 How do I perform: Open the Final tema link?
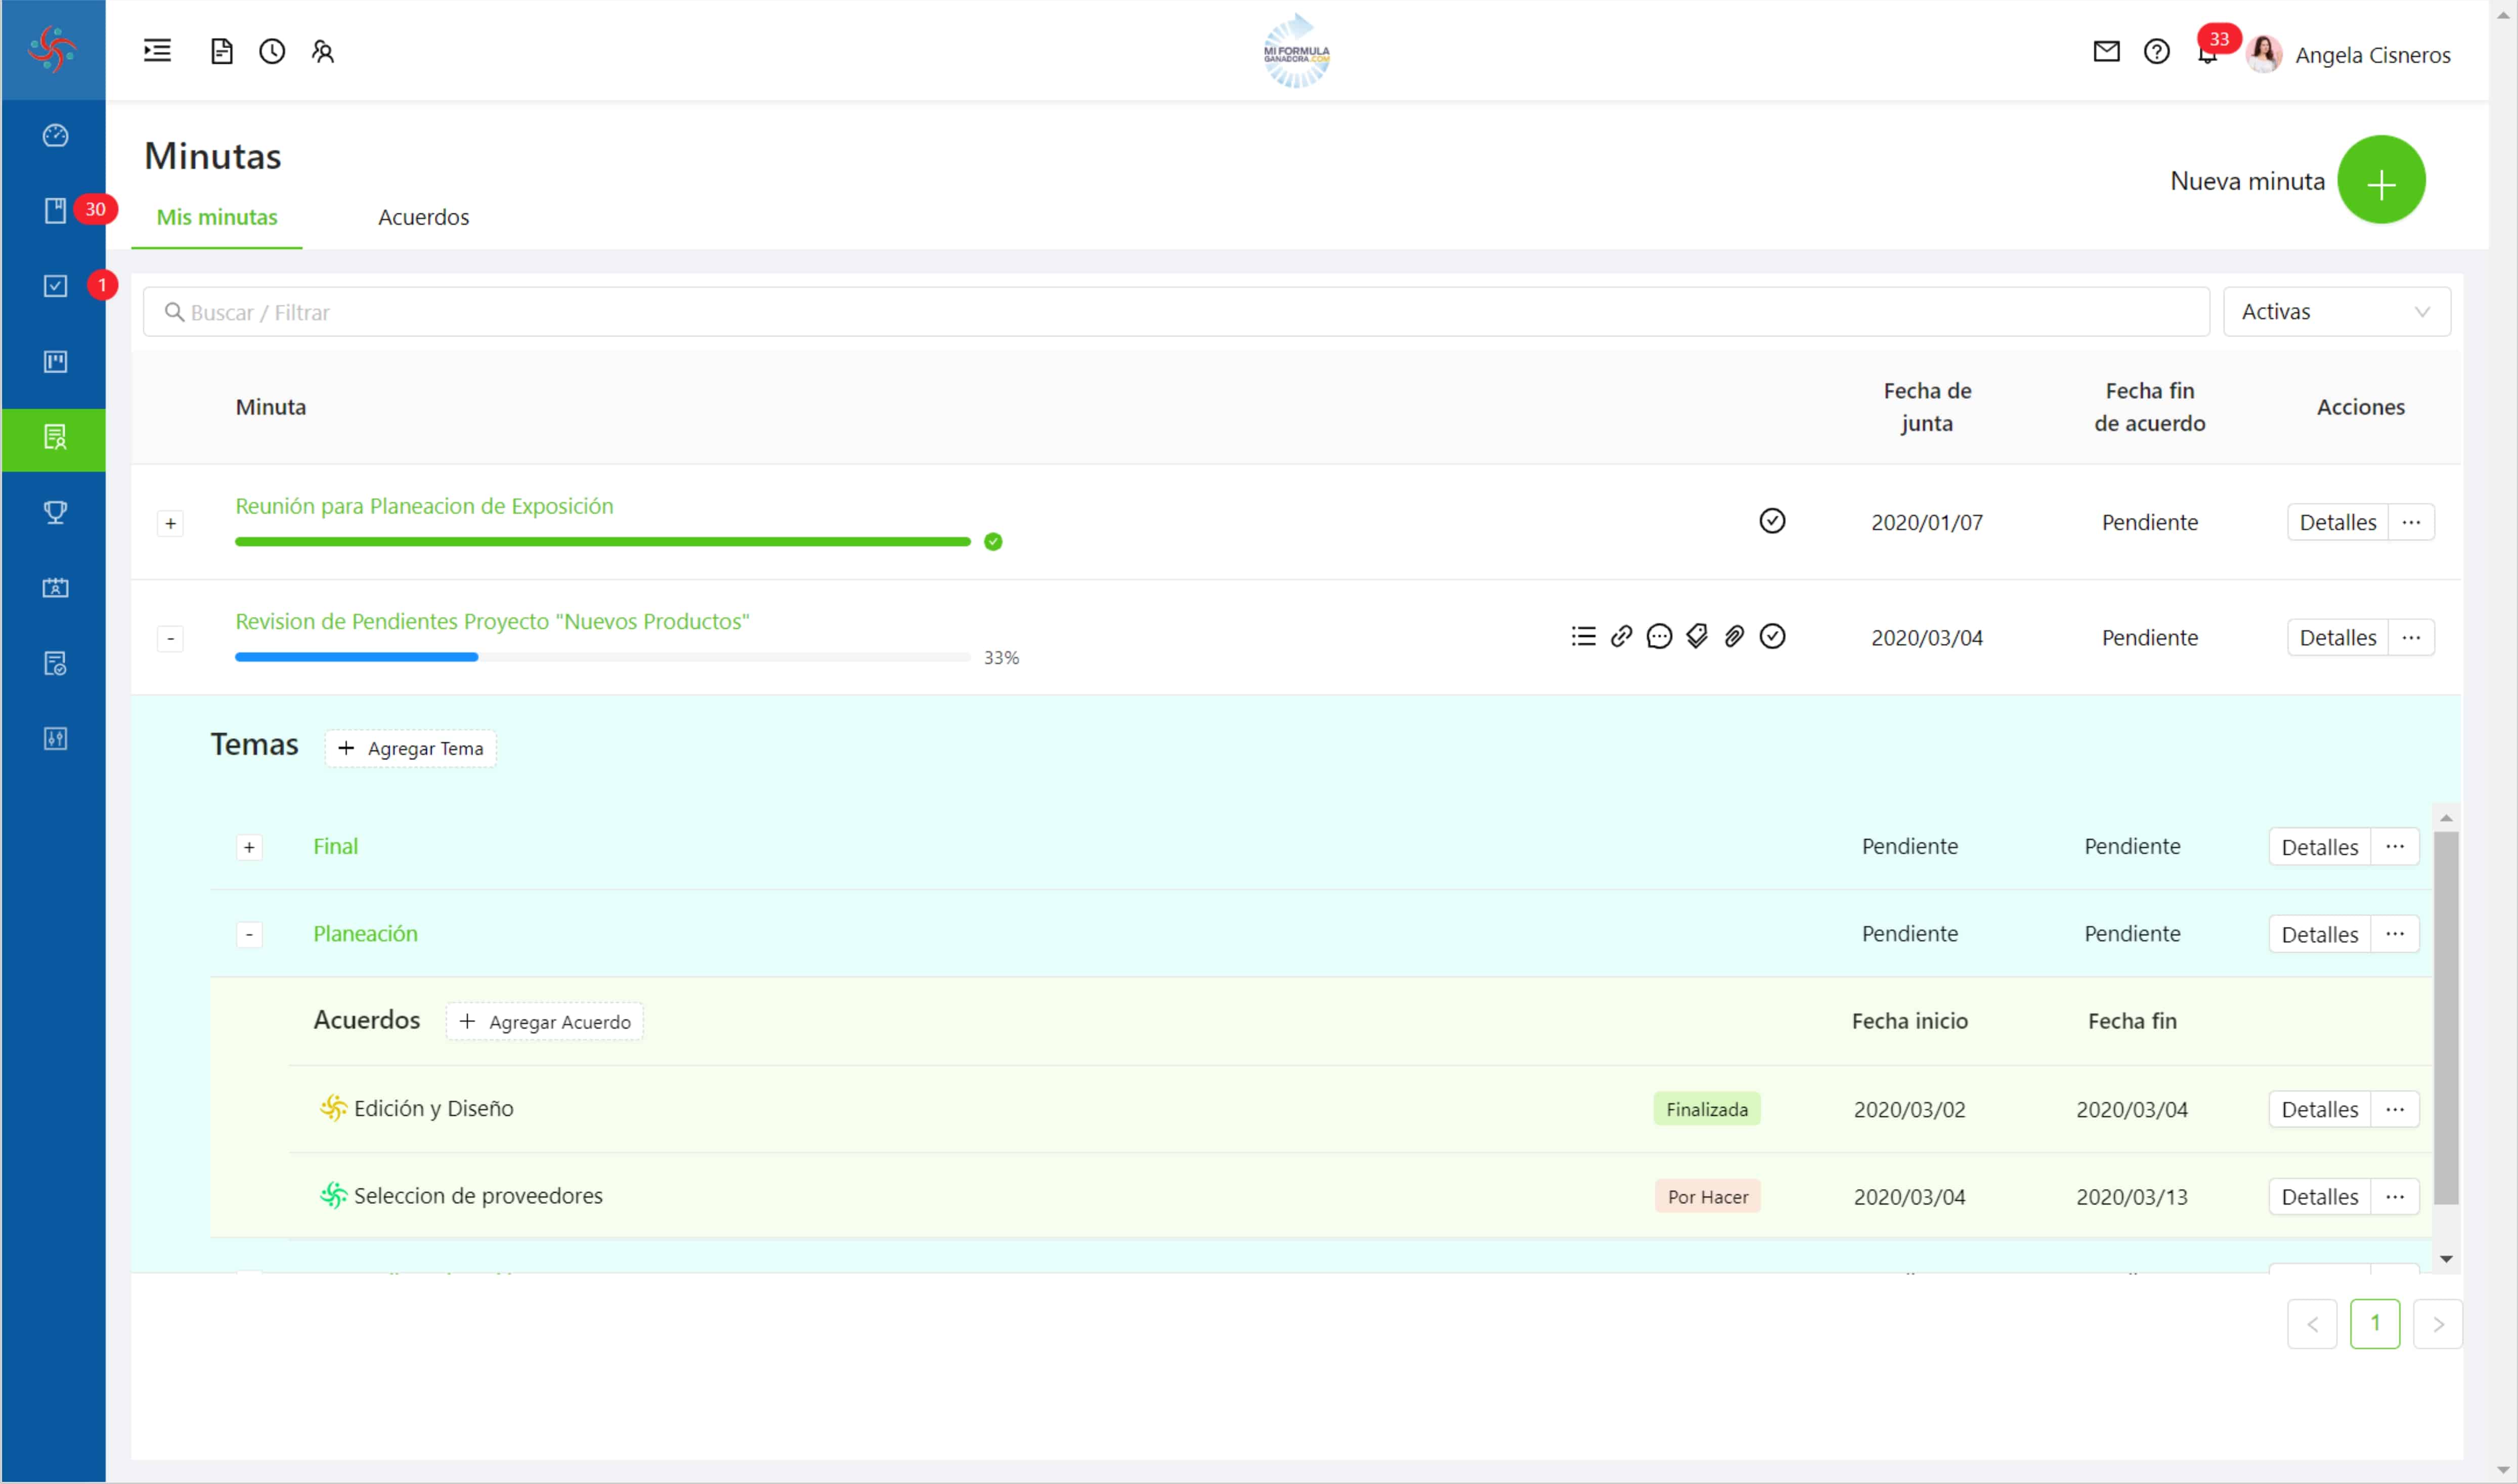coord(335,846)
